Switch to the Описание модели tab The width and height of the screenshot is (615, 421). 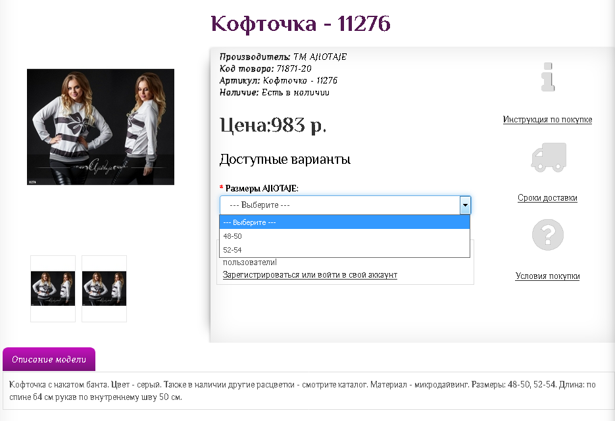(x=49, y=359)
